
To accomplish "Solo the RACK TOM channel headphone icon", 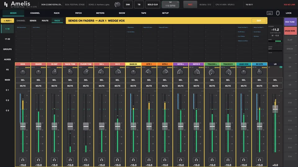I will click(70, 160).
